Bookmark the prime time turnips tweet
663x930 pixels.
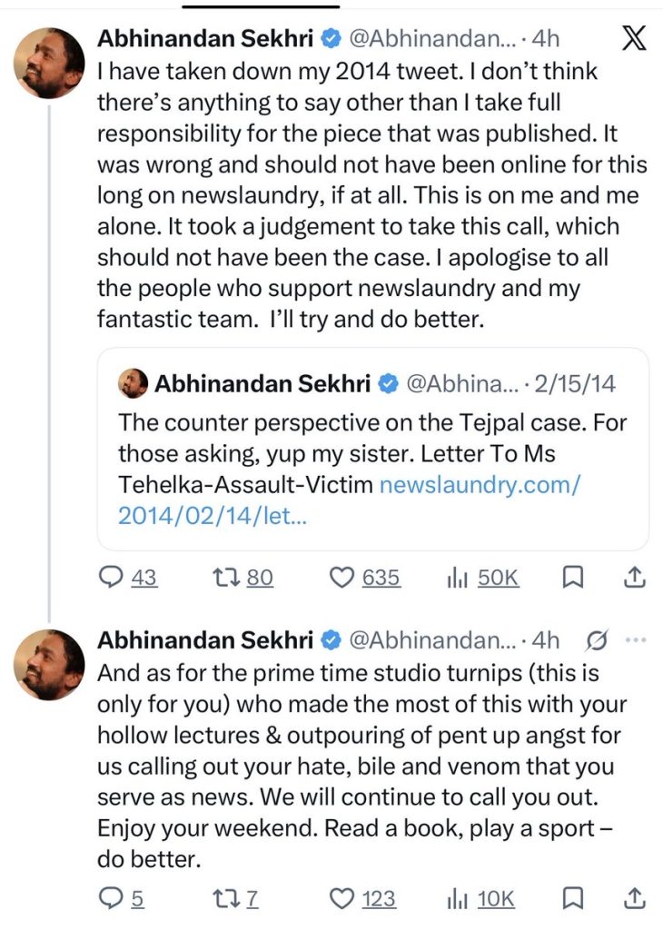coord(573,899)
